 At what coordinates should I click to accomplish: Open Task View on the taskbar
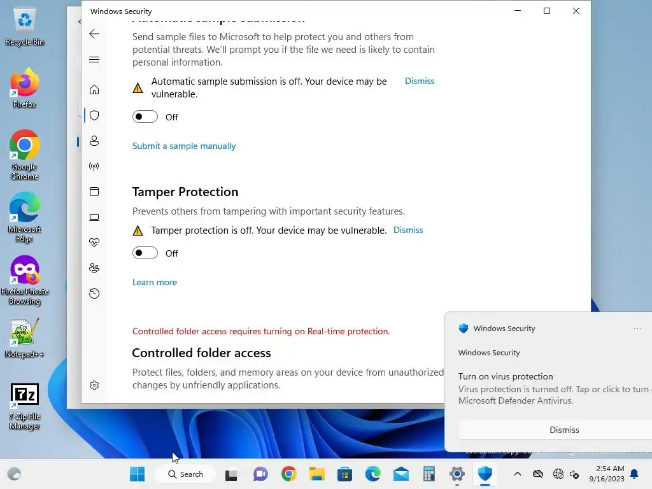click(232, 474)
